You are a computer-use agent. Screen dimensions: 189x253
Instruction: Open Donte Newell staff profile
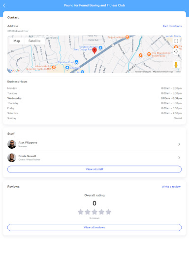pos(94,158)
